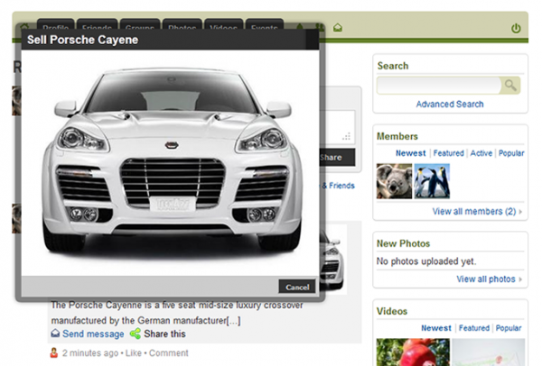This screenshot has height=366, width=542.
Task: Open the inbox envelope icon in header
Action: click(x=337, y=29)
